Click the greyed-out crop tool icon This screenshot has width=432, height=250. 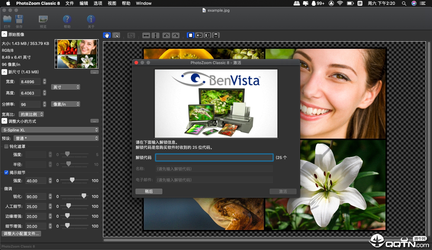click(x=131, y=35)
